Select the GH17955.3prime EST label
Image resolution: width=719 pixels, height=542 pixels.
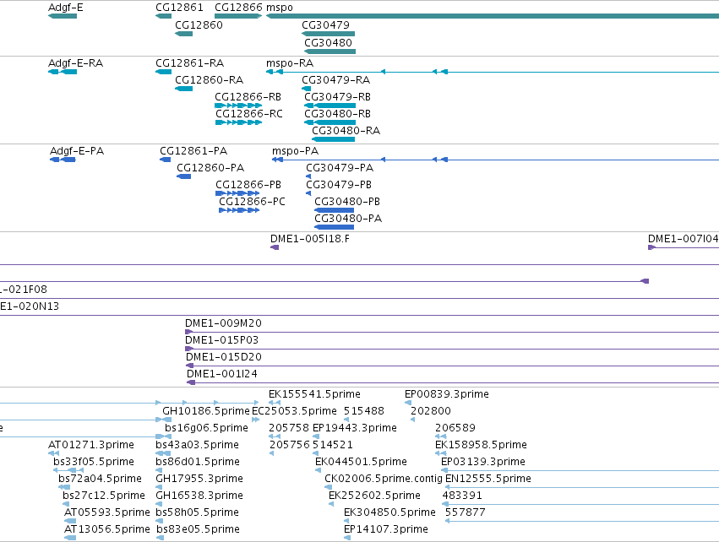point(199,479)
